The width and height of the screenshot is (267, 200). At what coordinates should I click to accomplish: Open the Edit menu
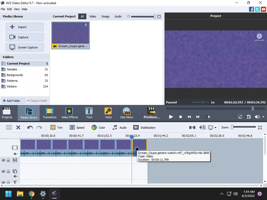click(x=9, y=9)
